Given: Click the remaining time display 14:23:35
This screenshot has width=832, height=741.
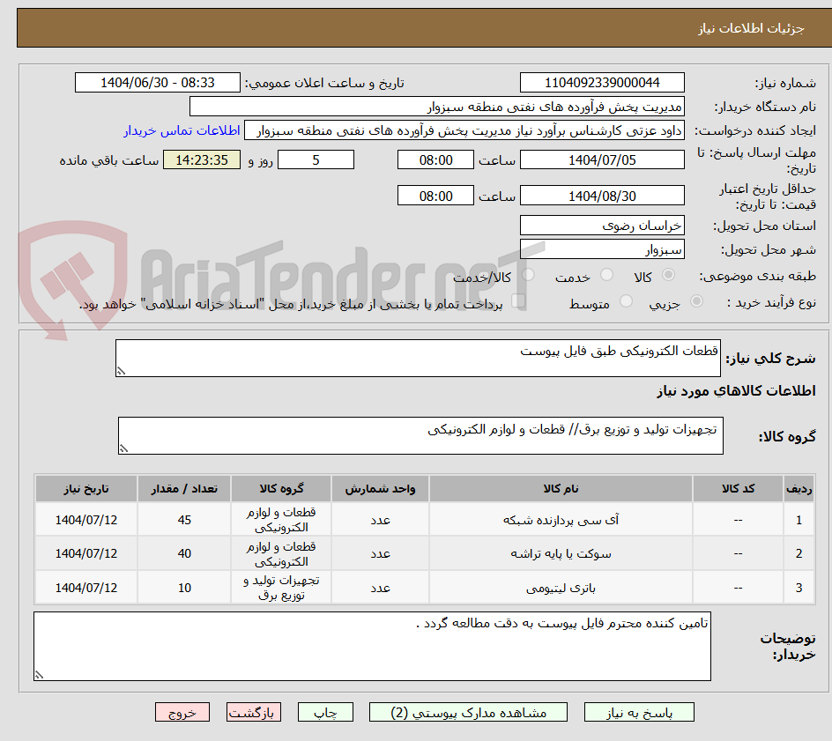Looking at the screenshot, I should [x=201, y=159].
